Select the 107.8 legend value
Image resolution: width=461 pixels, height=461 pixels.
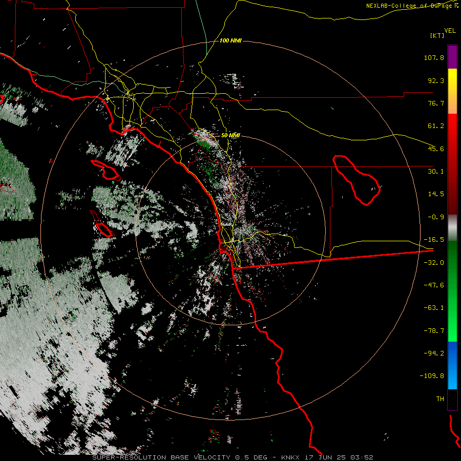coord(434,57)
